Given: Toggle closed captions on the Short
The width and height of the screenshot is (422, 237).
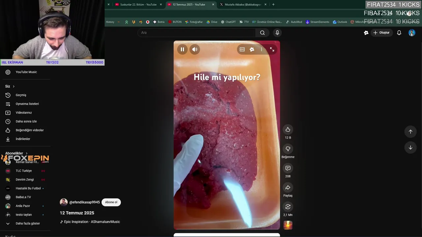Looking at the screenshot, I should tap(242, 49).
